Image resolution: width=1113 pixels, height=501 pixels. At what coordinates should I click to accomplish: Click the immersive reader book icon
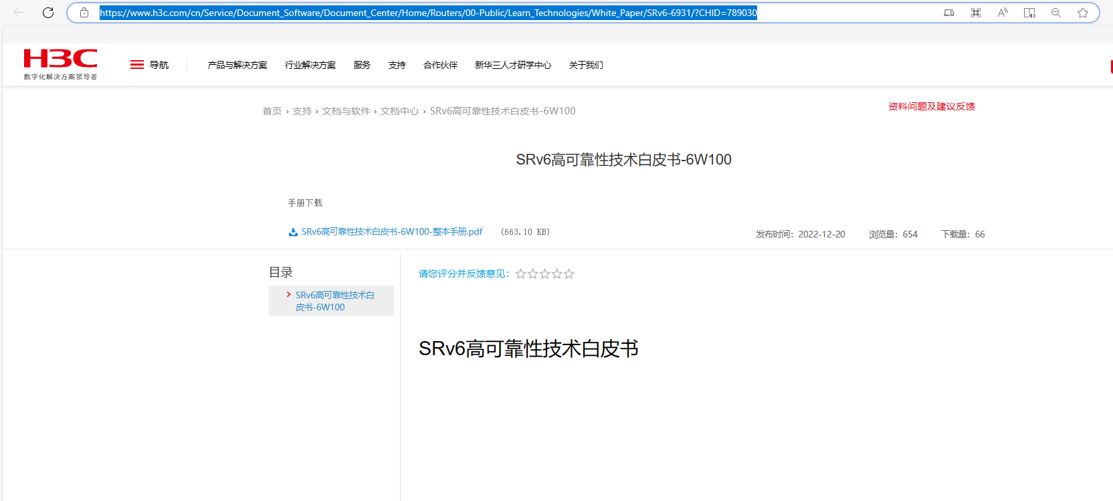click(1029, 13)
